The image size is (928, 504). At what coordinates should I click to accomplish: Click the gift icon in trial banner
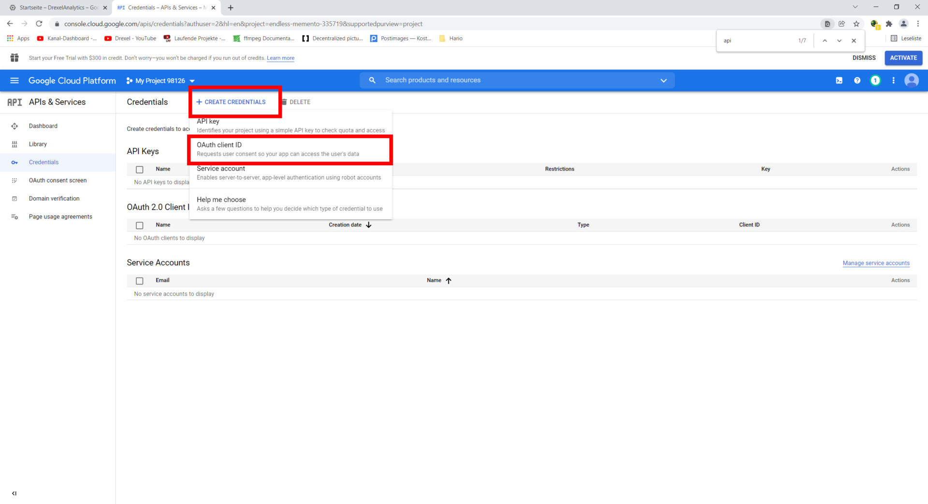[14, 58]
